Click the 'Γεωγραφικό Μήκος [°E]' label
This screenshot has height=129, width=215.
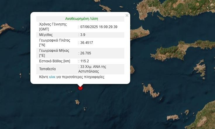[54, 53]
